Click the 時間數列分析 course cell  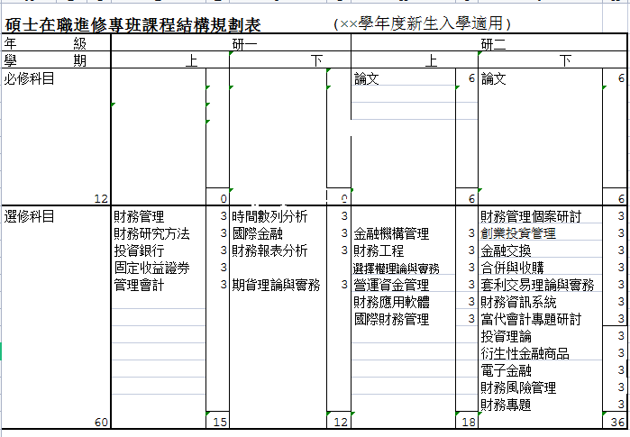tap(269, 216)
